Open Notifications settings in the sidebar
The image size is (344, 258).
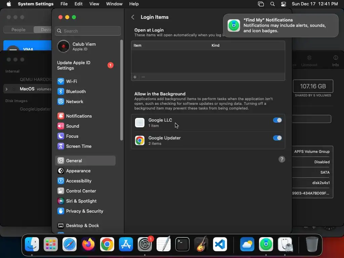[85, 116]
